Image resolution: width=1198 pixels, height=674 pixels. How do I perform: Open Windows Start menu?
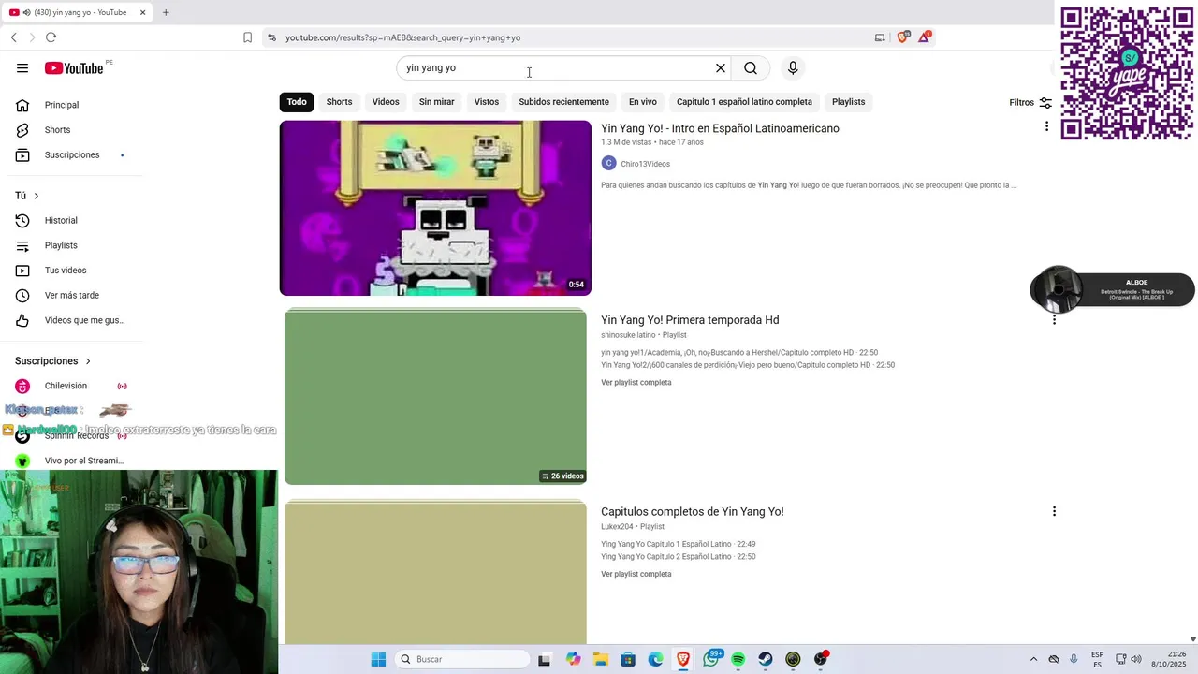click(x=378, y=659)
